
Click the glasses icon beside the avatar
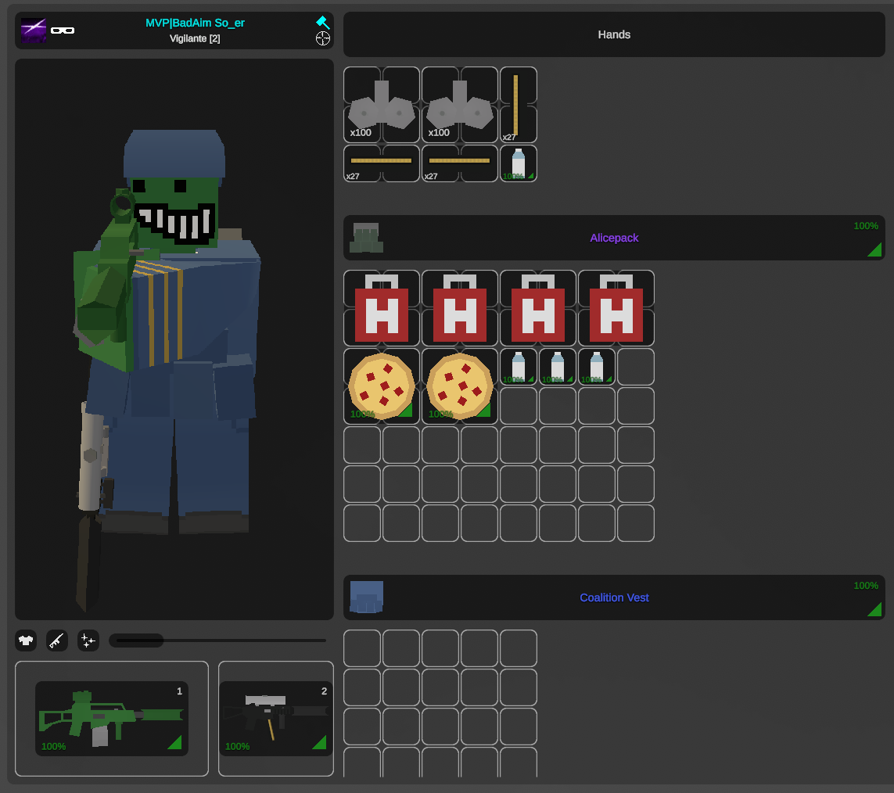click(x=63, y=30)
